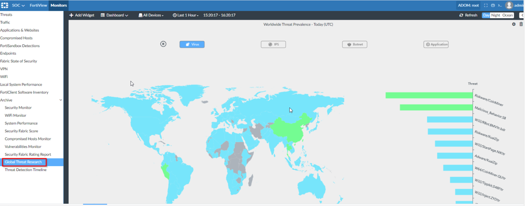Click the admin user avatar
Screen dimensions: 525x206
[x=509, y=5]
